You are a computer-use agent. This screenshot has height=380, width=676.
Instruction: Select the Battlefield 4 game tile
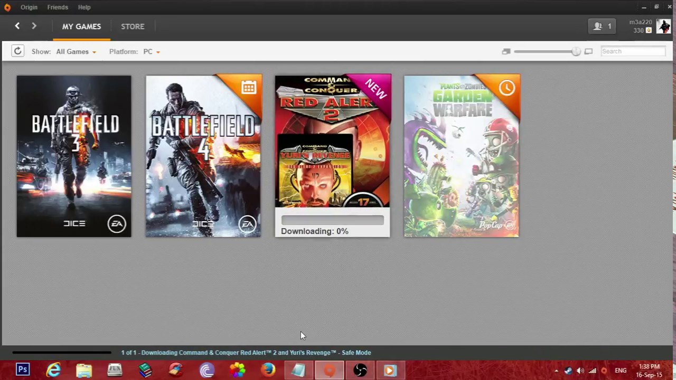click(x=203, y=156)
